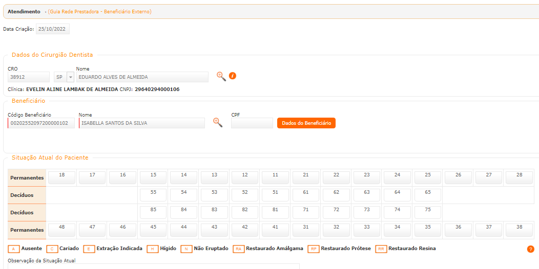Viewport: 539px width, 269px height.
Task: Select deciduous tooth 55 box
Action: (x=153, y=194)
